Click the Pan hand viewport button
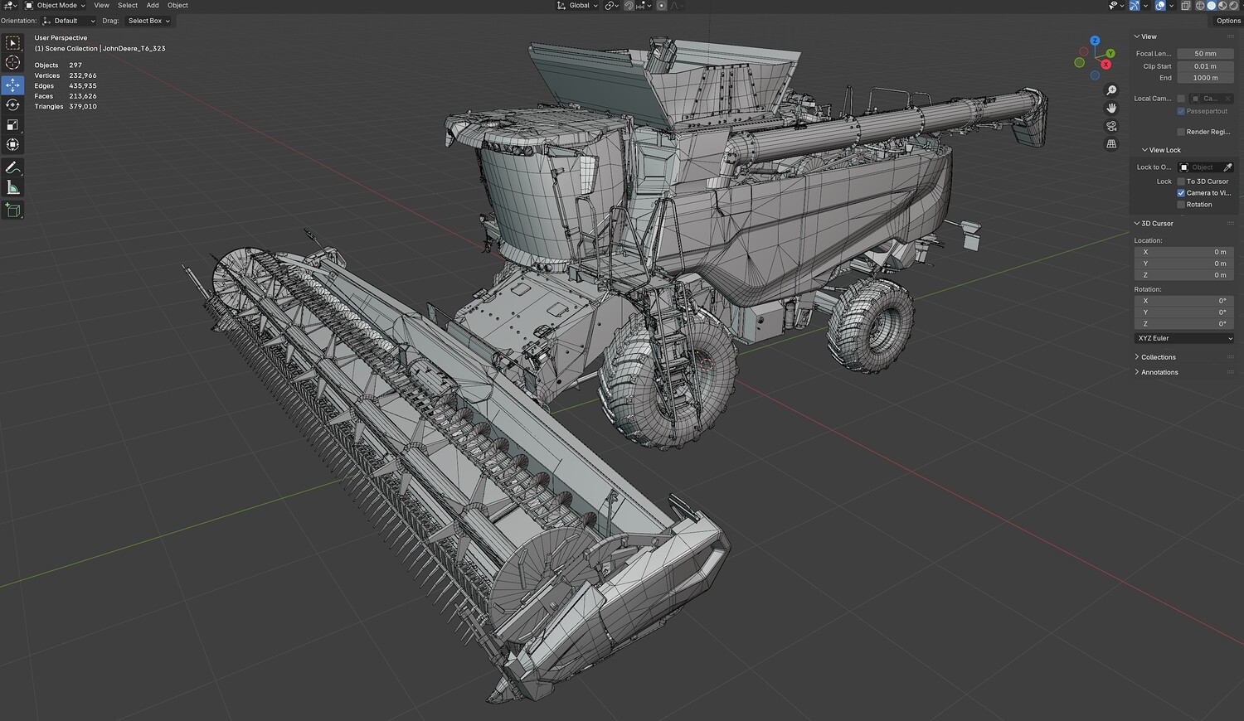The width and height of the screenshot is (1244, 721). (x=1111, y=108)
